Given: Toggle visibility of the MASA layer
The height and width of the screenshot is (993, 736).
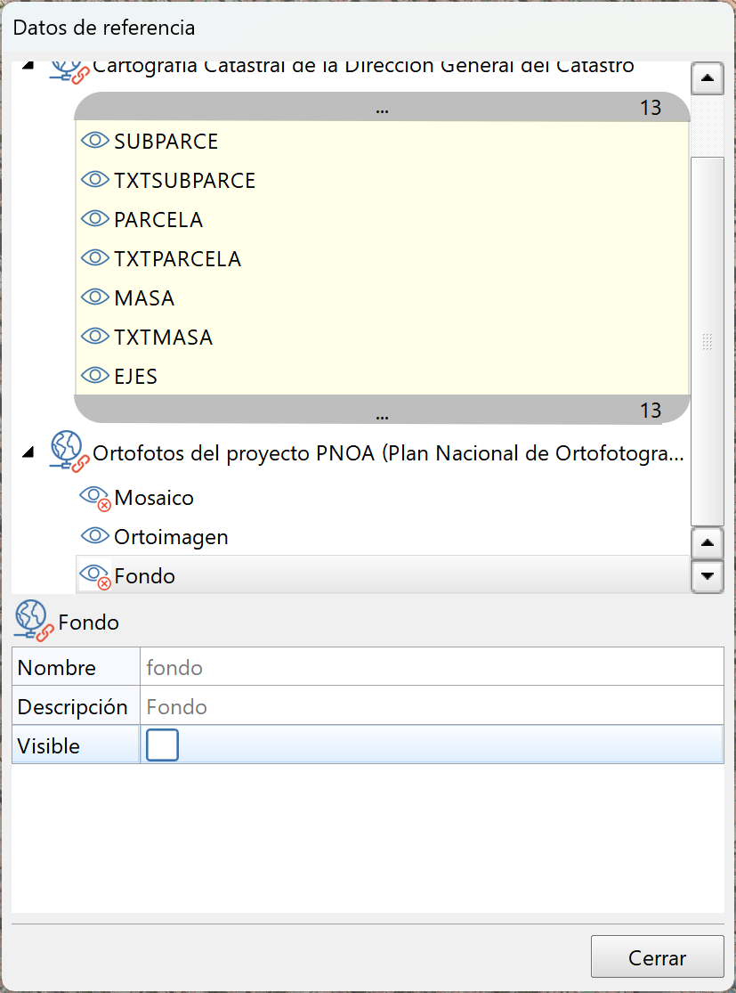Looking at the screenshot, I should 95,297.
